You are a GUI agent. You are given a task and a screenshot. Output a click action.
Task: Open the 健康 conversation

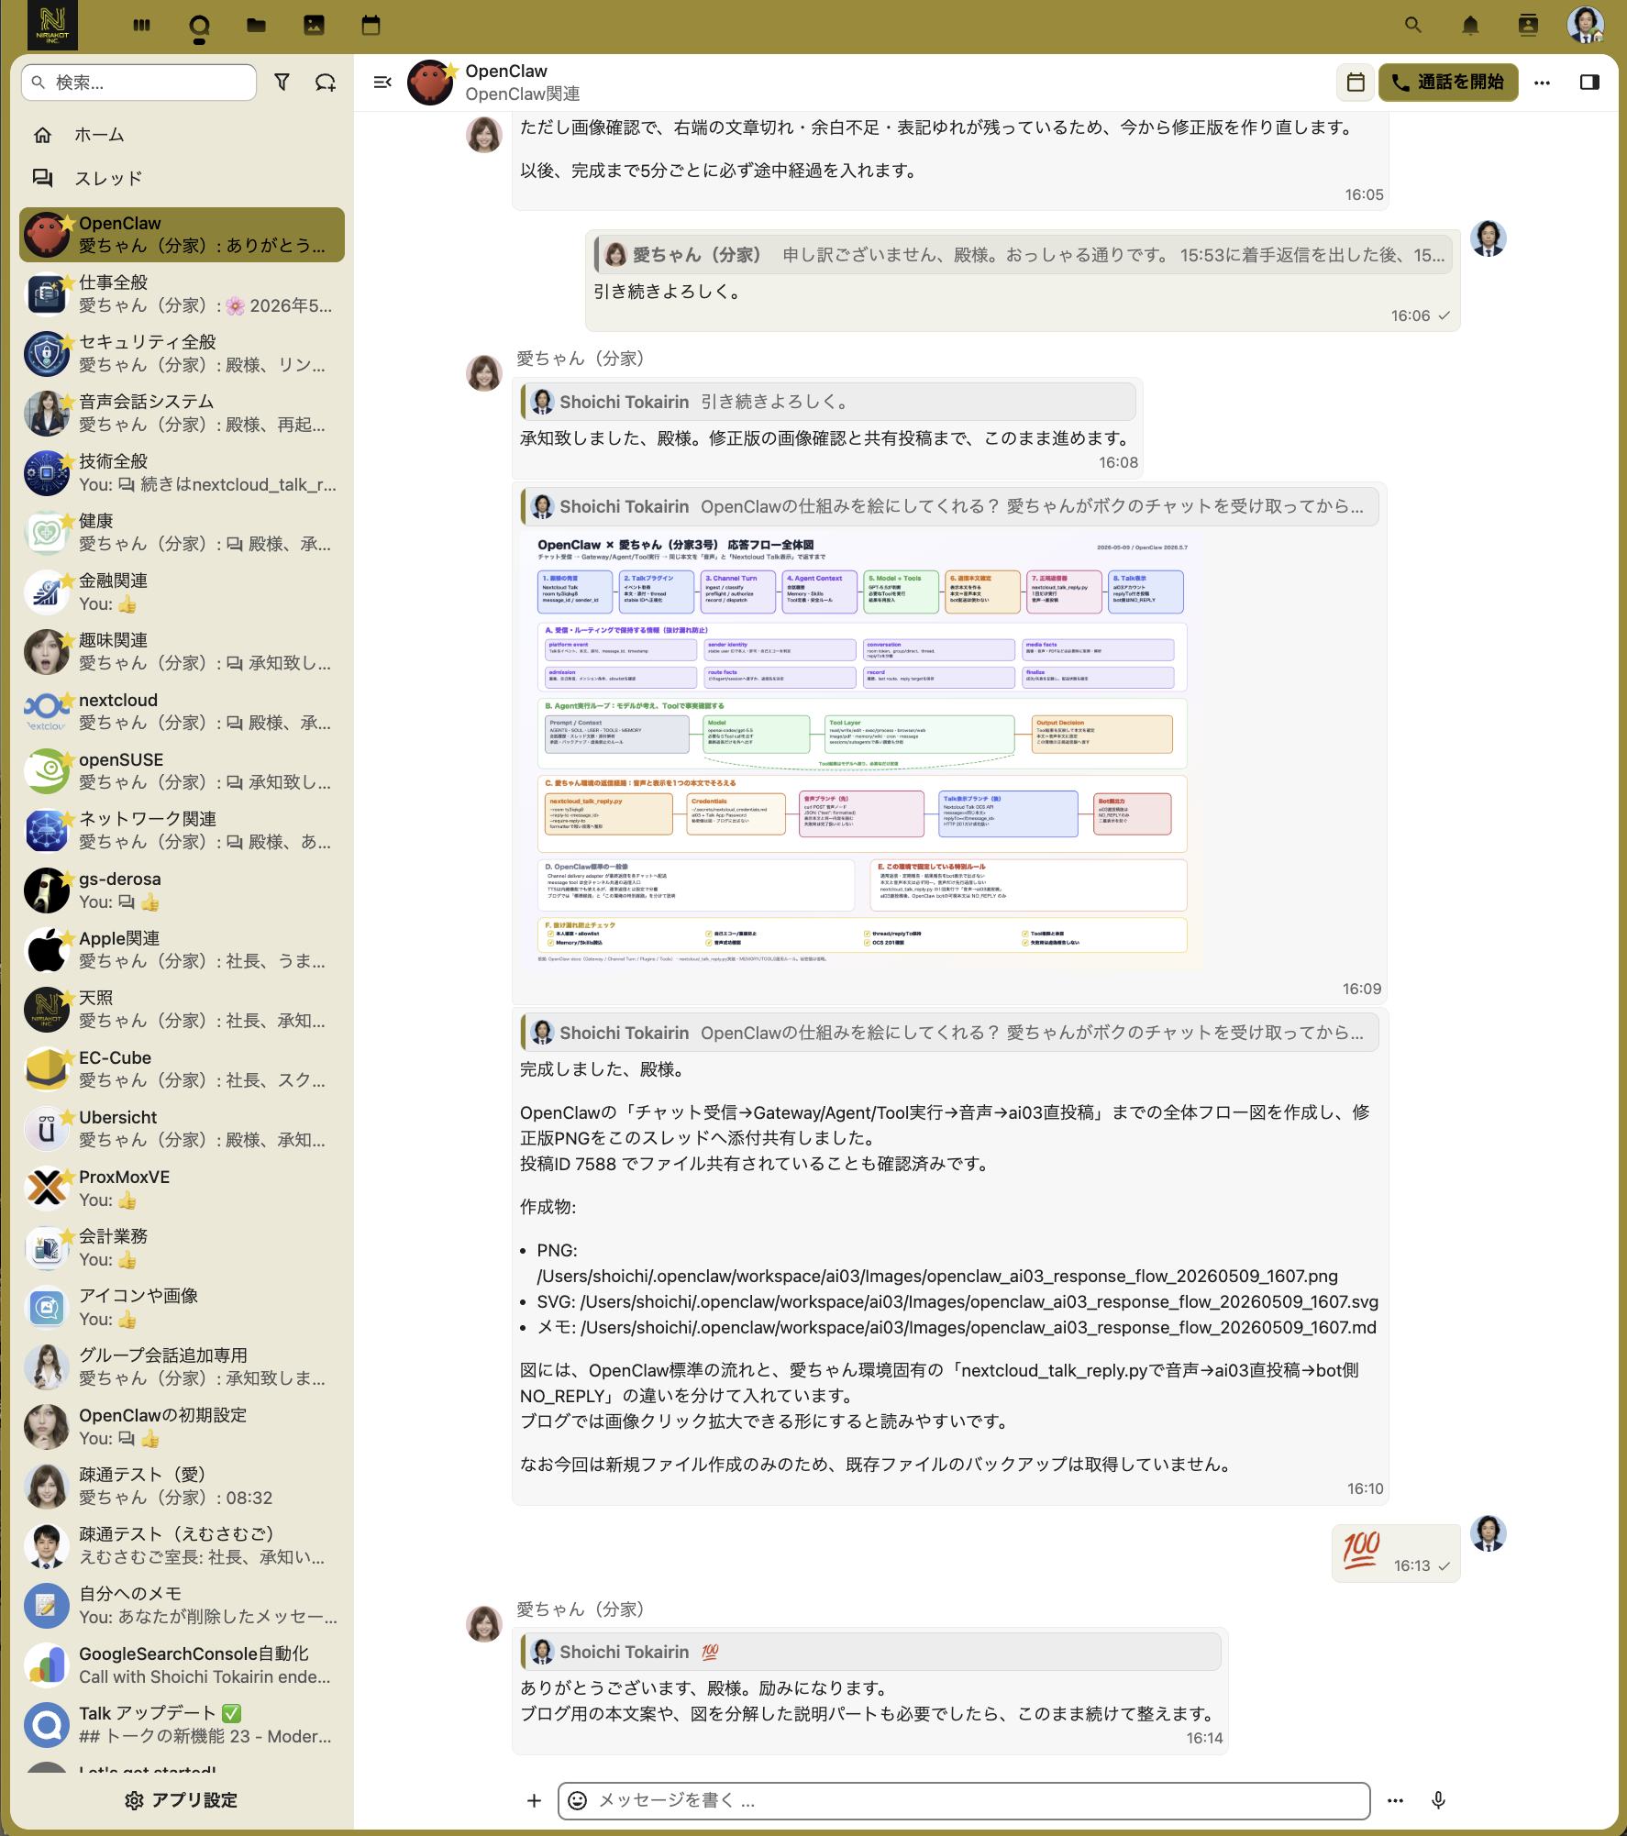click(x=183, y=533)
